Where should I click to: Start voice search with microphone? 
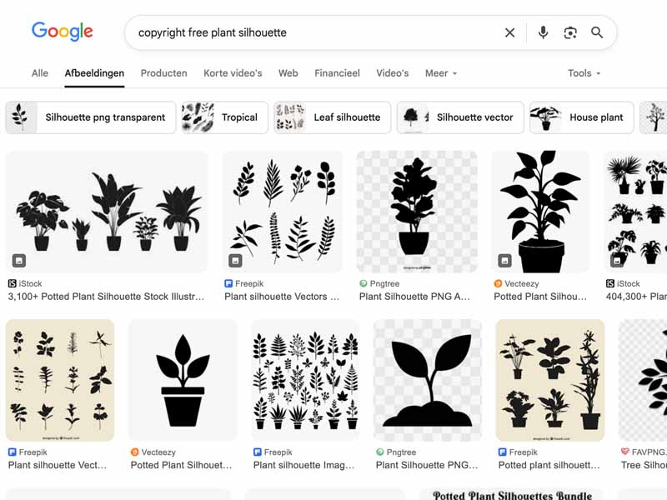[543, 32]
